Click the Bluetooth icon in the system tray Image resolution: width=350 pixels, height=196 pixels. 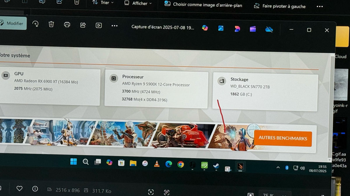coord(287,168)
